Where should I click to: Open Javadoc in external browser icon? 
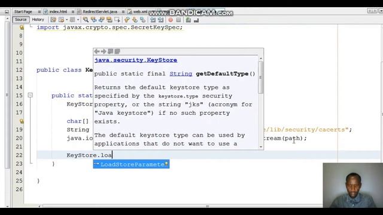point(110,51)
